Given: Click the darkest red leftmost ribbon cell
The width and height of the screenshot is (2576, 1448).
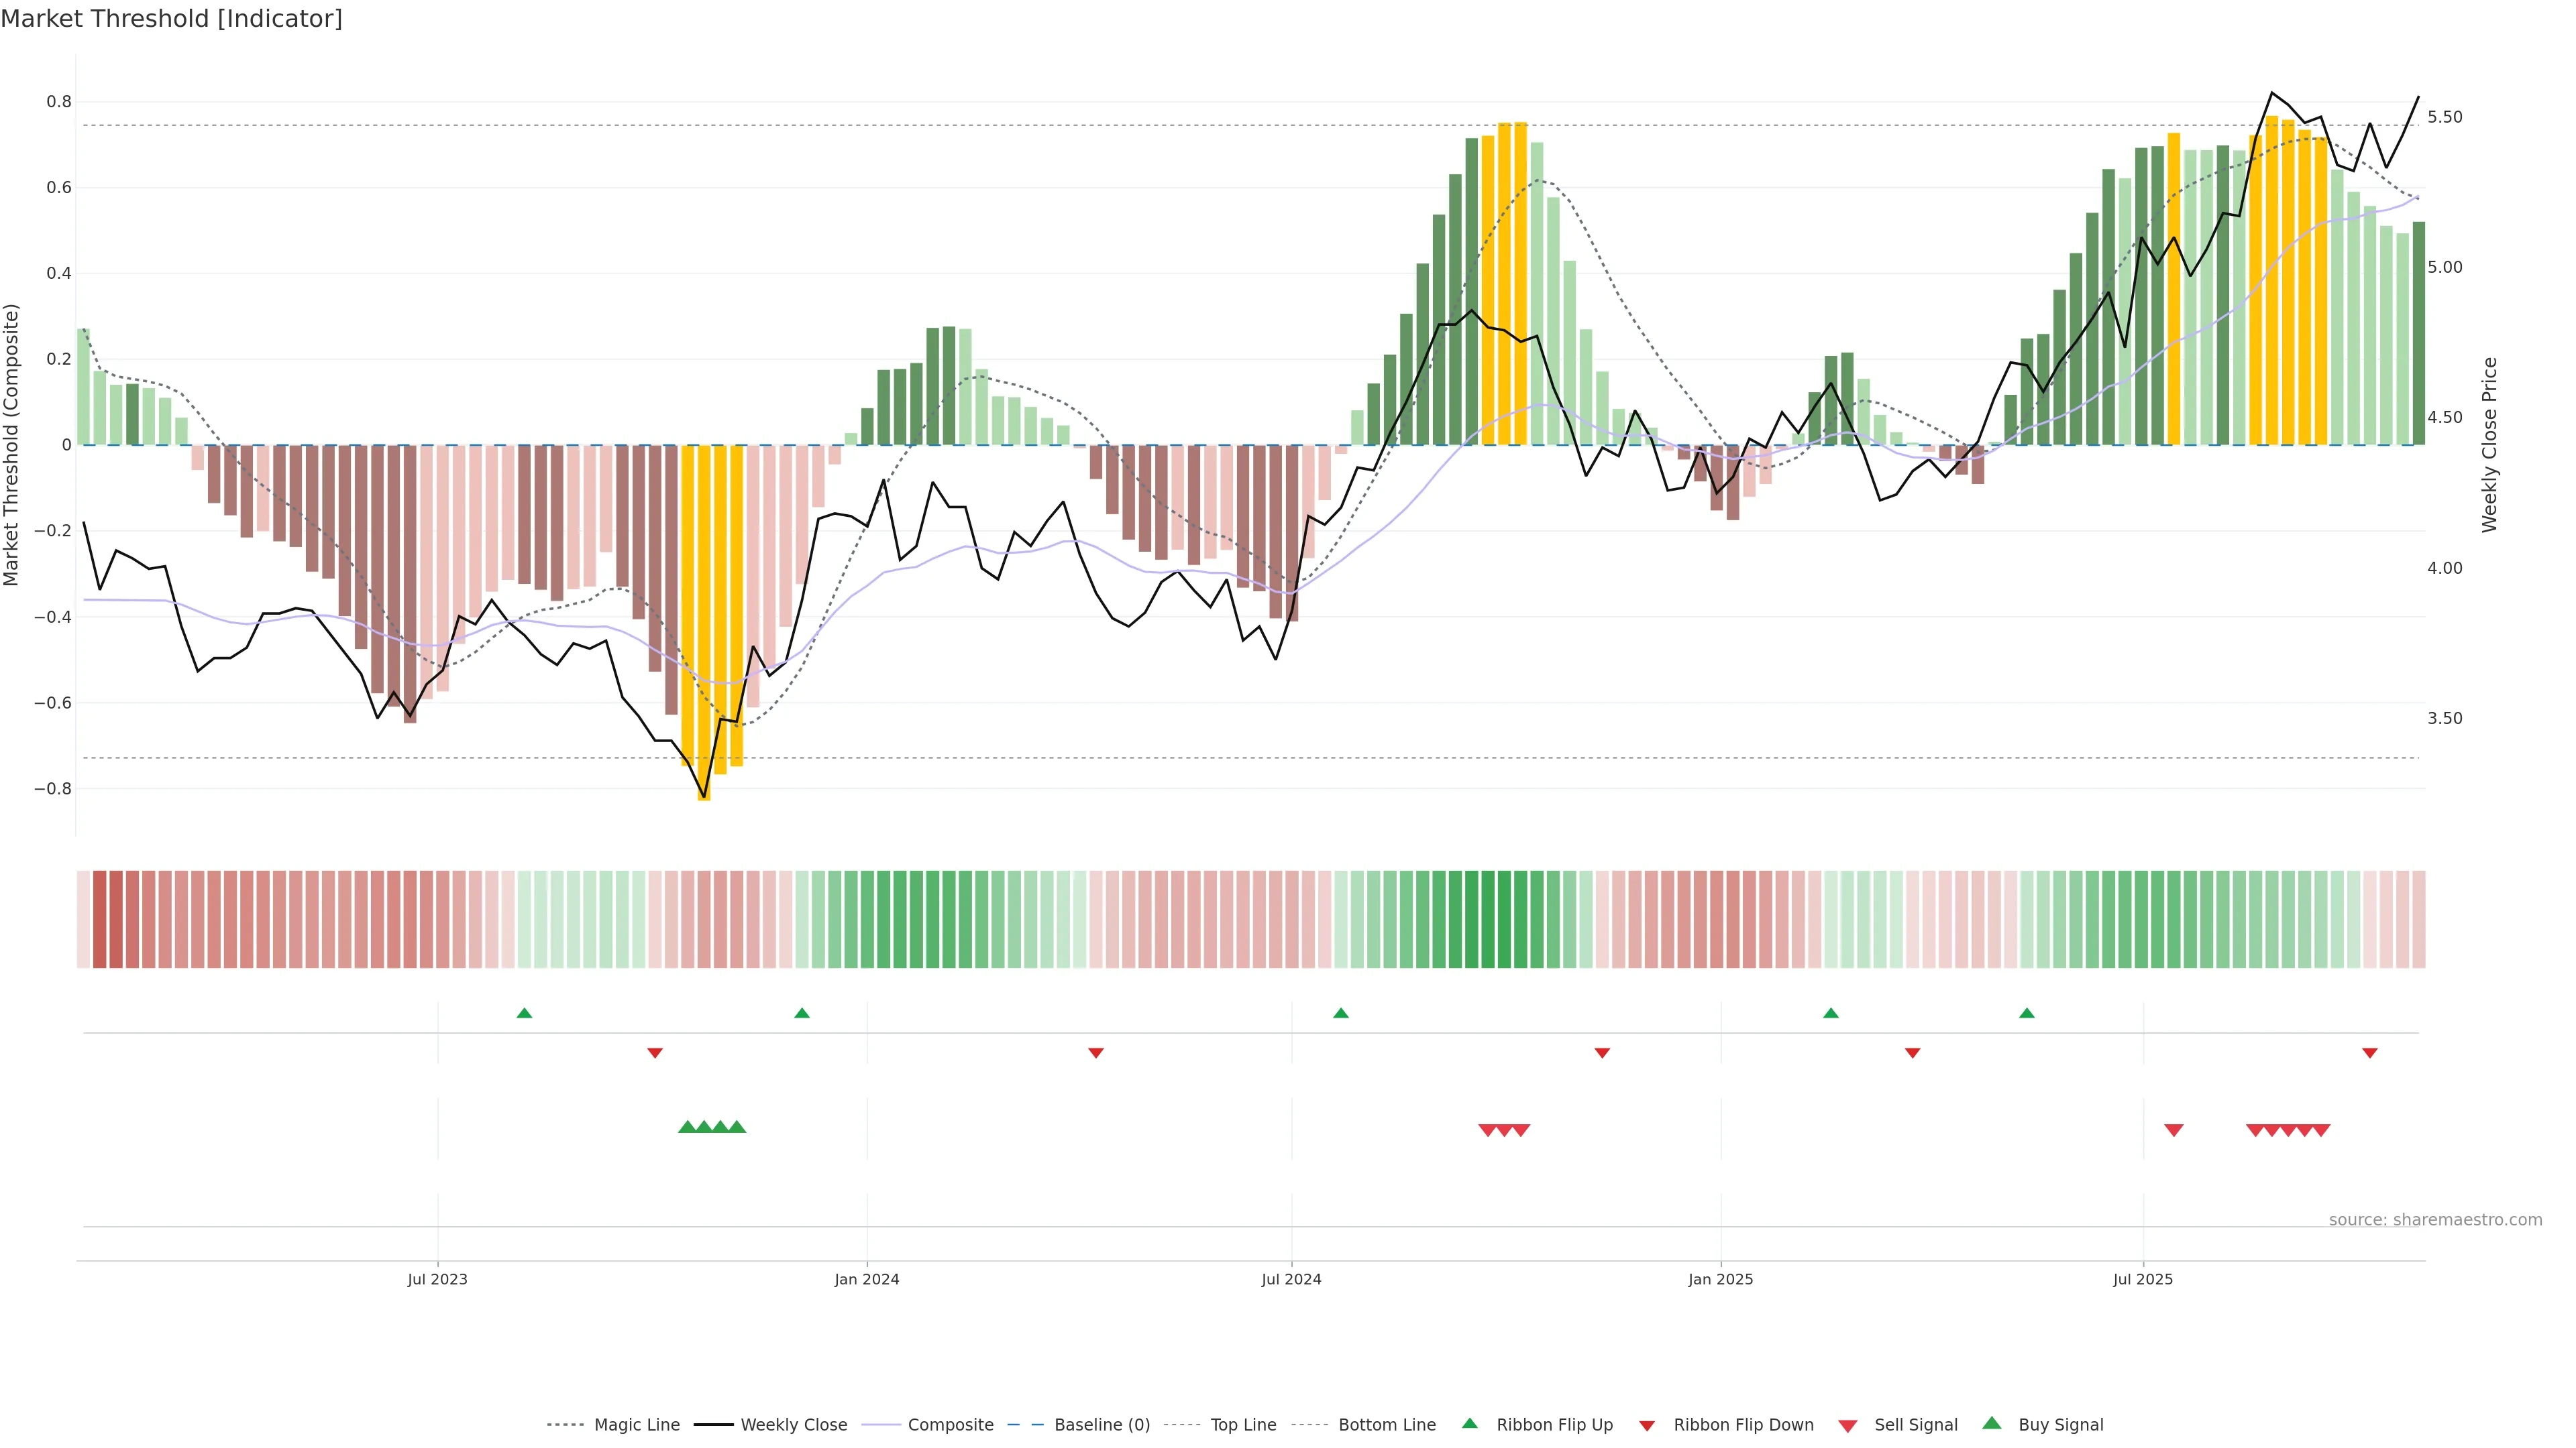Looking at the screenshot, I should [99, 919].
